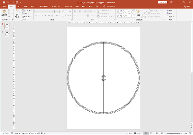Expand the セクション dropdown
The height and width of the screenshot is (135, 193).
pyautogui.click(x=27, y=17)
